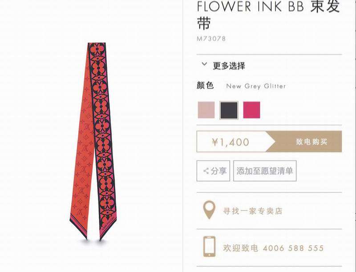Add item via 添加至愿望清单 button

tap(265, 171)
